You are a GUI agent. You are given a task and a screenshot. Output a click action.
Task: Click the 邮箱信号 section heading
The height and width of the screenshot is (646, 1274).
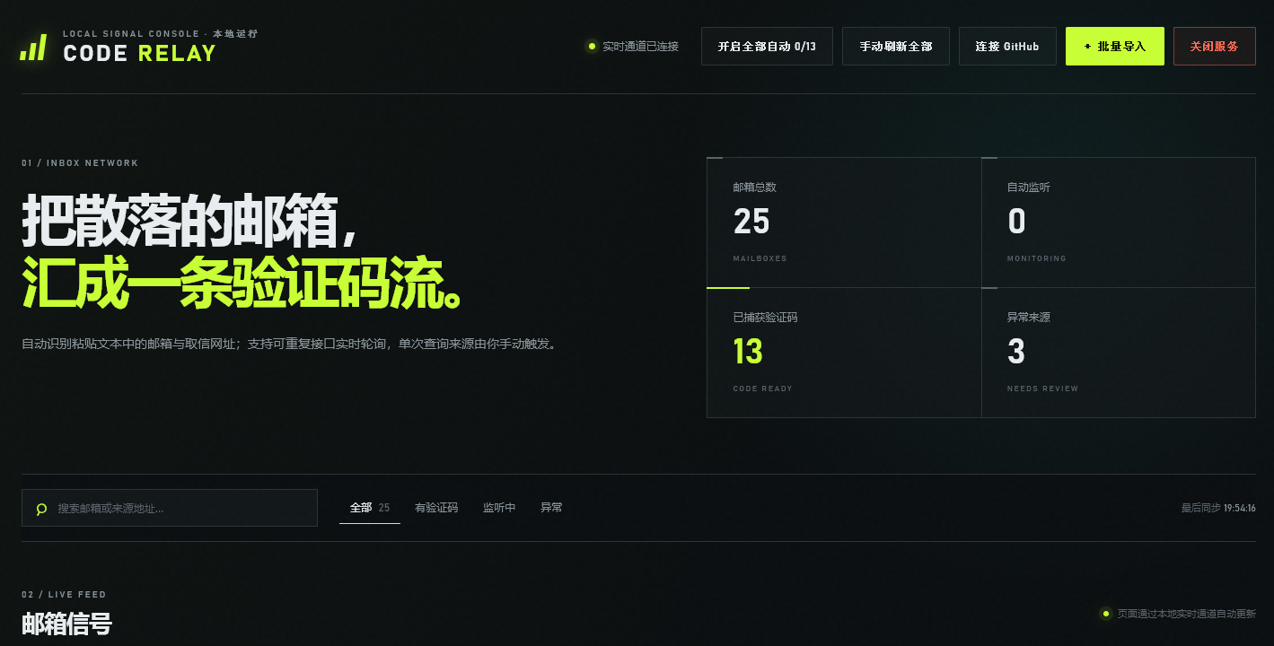[66, 624]
